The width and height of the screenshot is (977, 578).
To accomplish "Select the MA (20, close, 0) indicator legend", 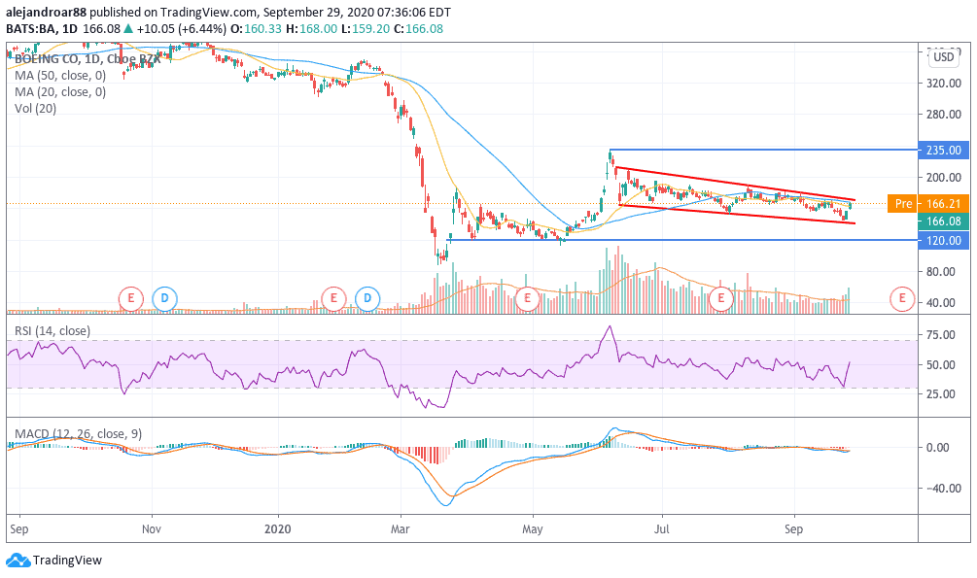I will point(60,92).
